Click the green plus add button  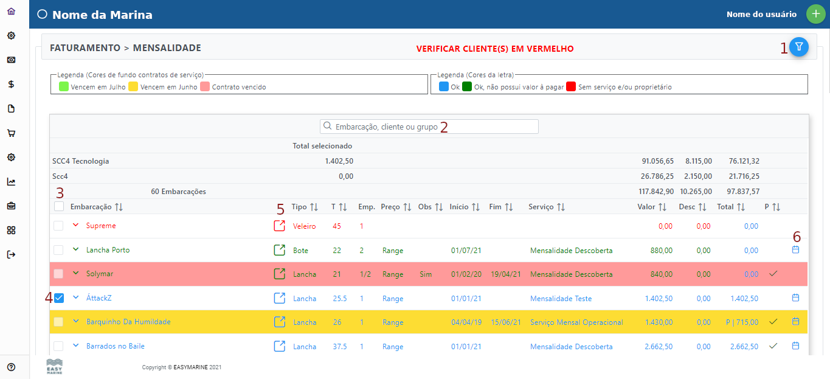pos(816,14)
